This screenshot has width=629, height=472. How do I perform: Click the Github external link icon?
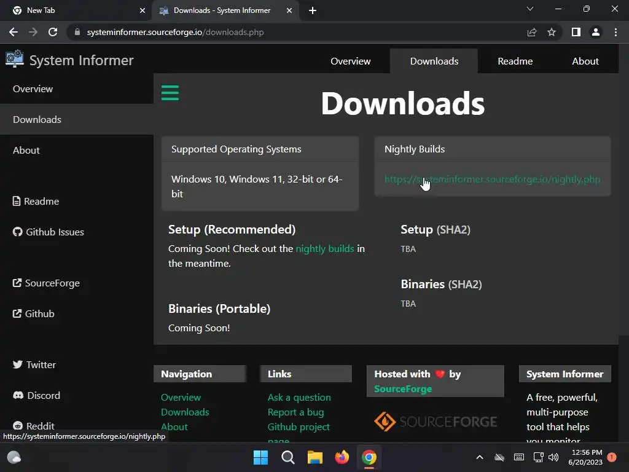point(17,313)
